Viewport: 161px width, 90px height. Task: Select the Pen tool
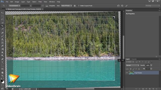click(x=2, y=59)
